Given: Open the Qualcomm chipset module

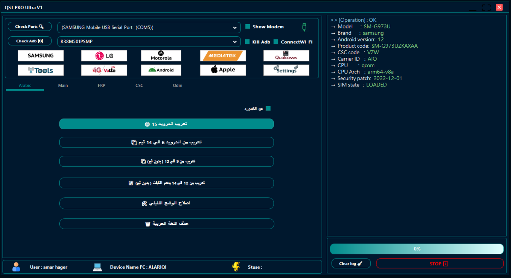Looking at the screenshot, I should (x=286, y=56).
